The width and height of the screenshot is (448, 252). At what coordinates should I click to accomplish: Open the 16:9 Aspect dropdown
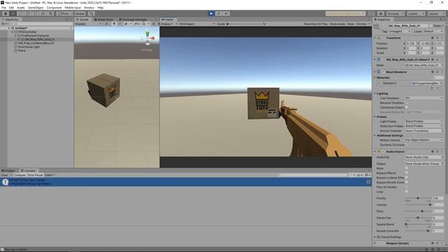point(197,24)
